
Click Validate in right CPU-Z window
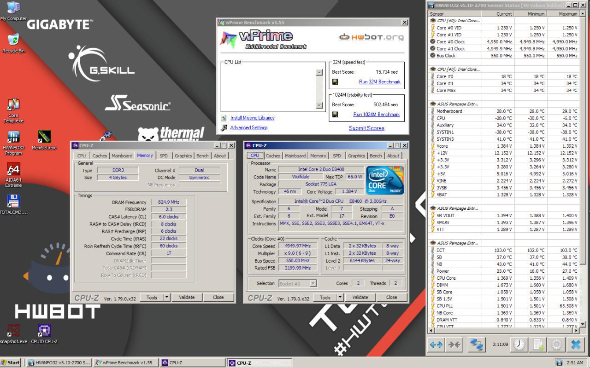(x=360, y=297)
